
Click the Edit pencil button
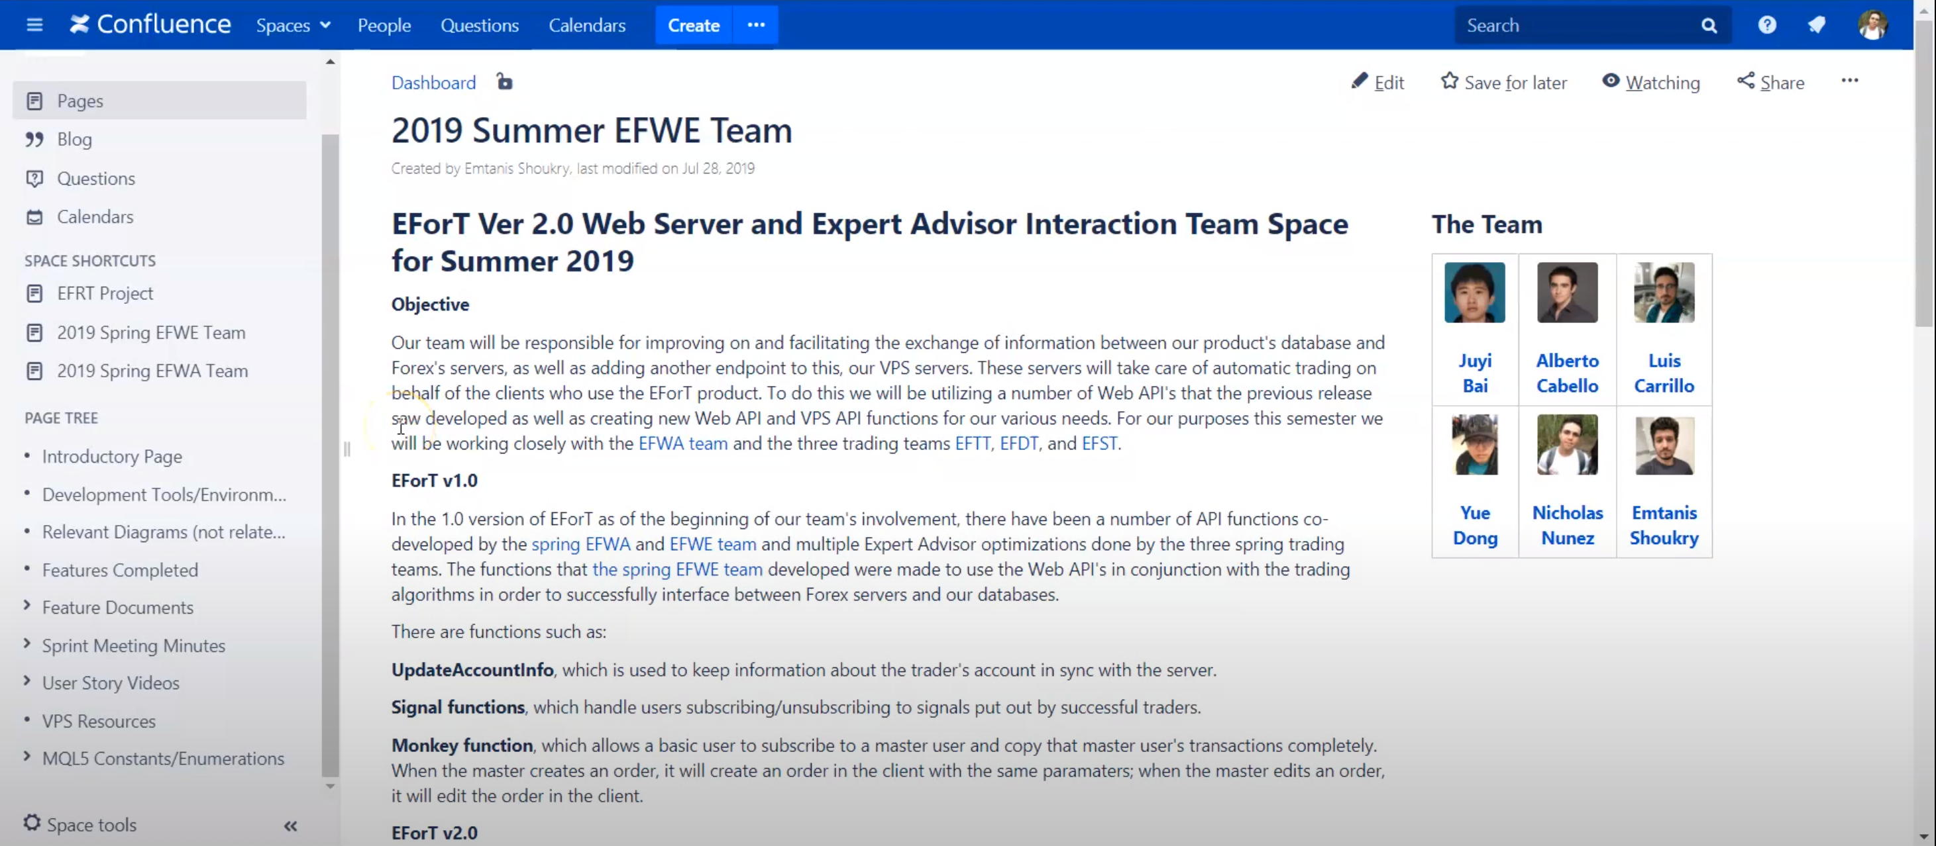[x=1377, y=82]
